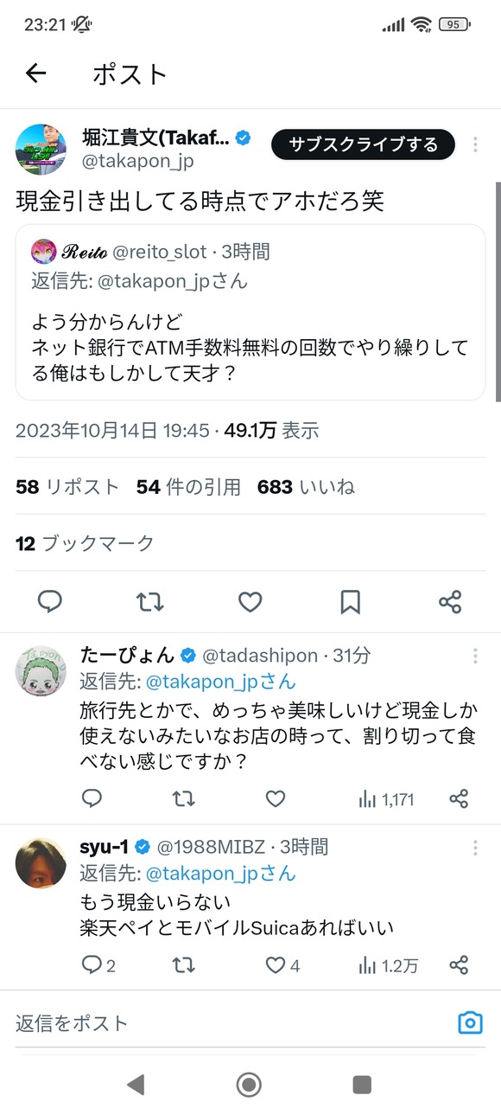Open options menu on たーぴょん's reply
The height and width of the screenshot is (1115, 501).
[475, 656]
